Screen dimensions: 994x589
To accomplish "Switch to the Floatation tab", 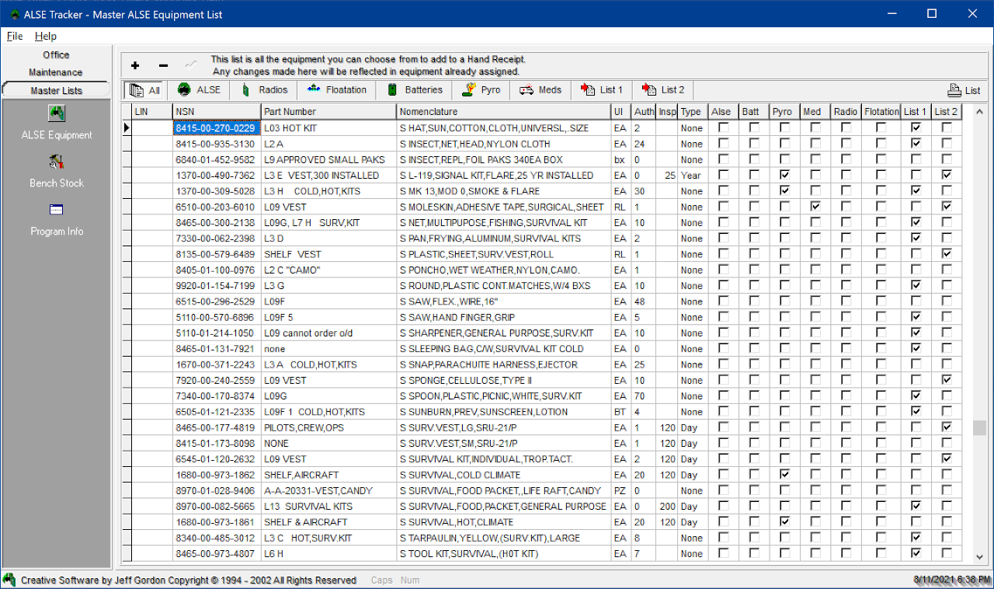I will 336,90.
